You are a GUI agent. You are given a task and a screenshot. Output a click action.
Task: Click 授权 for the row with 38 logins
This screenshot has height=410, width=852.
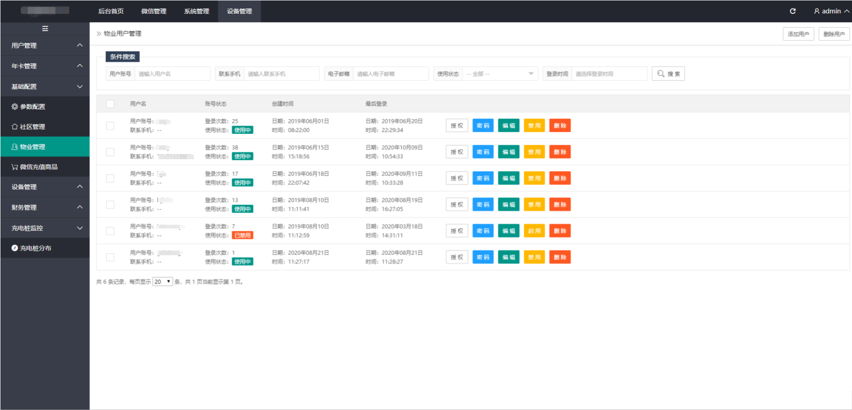[x=457, y=152]
